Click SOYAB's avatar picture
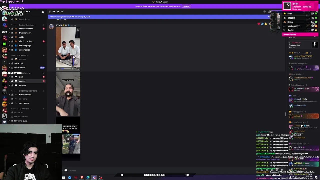Screen dimensions: 320x180 click(x=51, y=27)
